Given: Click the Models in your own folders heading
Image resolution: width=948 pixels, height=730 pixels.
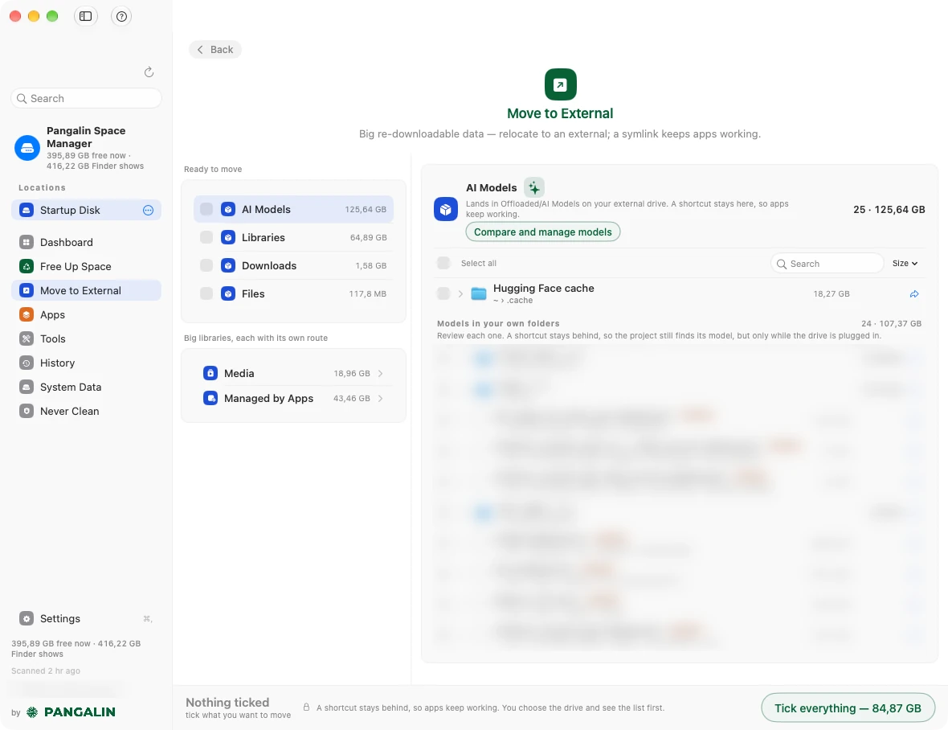Looking at the screenshot, I should pyautogui.click(x=498, y=323).
